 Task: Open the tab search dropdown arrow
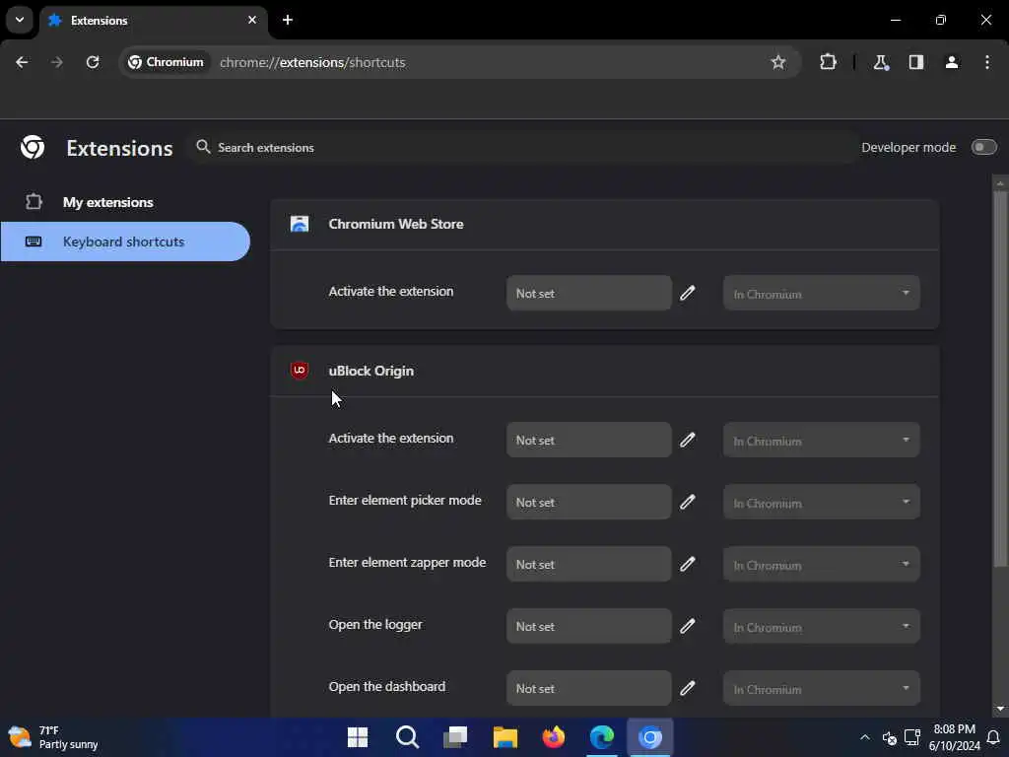20,20
